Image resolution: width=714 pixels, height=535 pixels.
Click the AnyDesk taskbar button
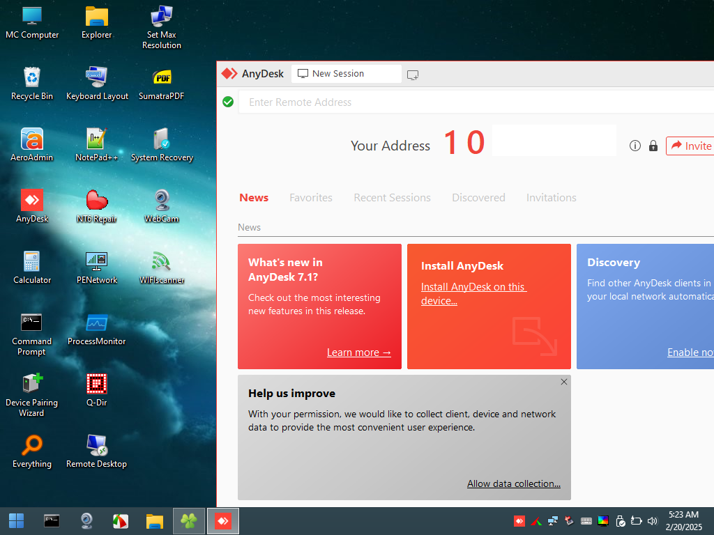(x=223, y=521)
